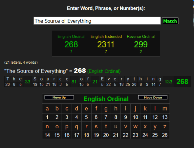
Task: Click the English Ordinal chart title
Action: click(x=106, y=99)
